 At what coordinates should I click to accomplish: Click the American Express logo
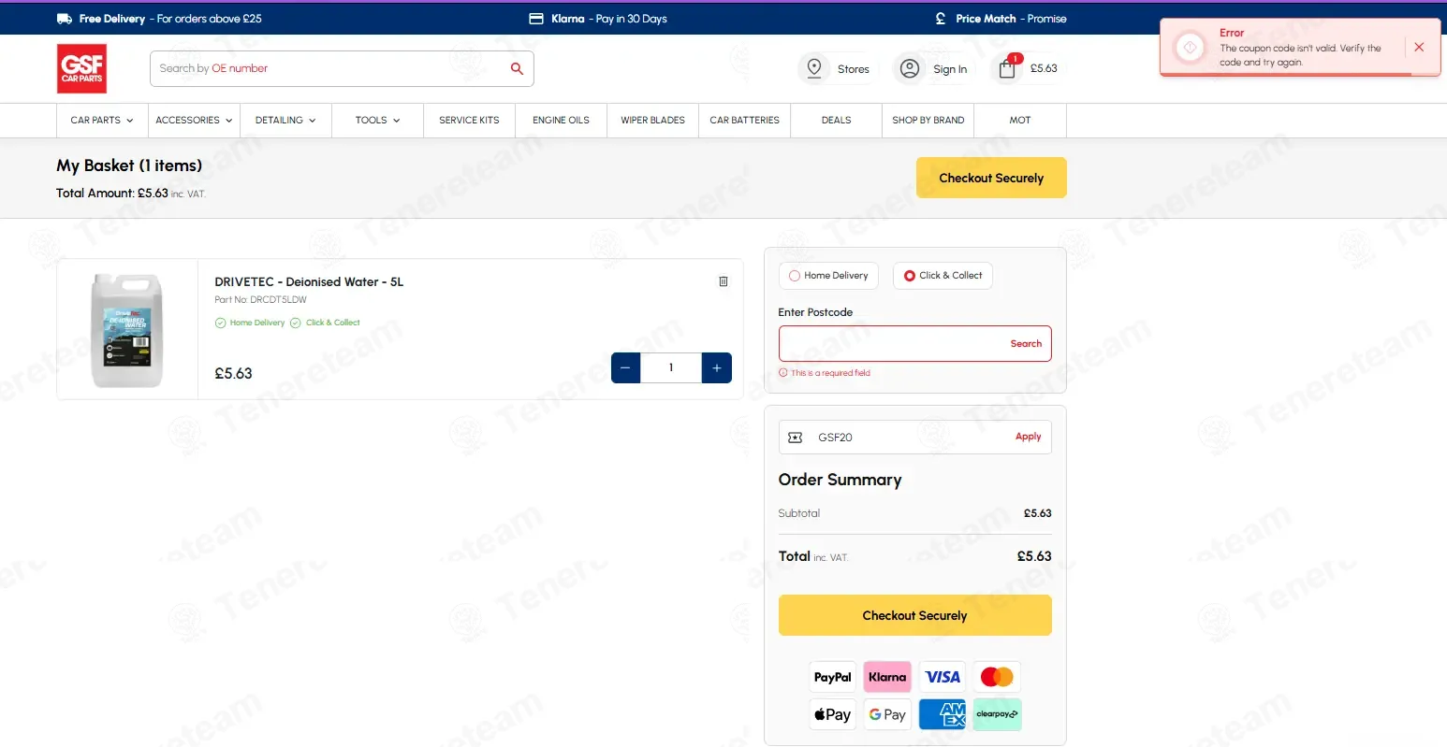click(x=943, y=714)
